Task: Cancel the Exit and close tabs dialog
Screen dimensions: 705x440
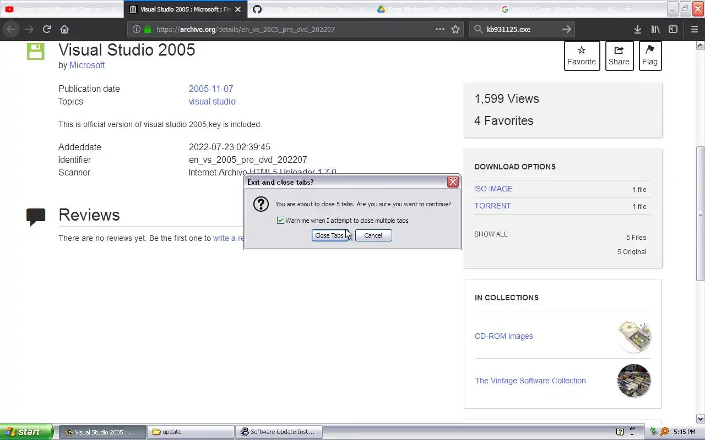Action: [373, 235]
